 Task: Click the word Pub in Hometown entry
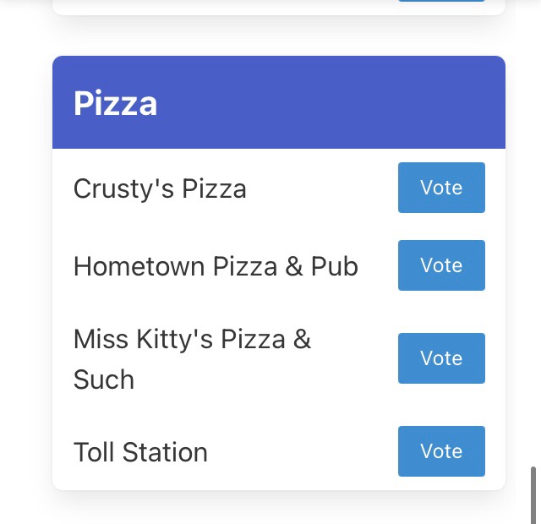[335, 266]
